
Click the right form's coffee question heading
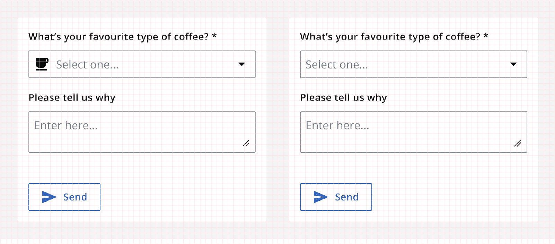394,36
